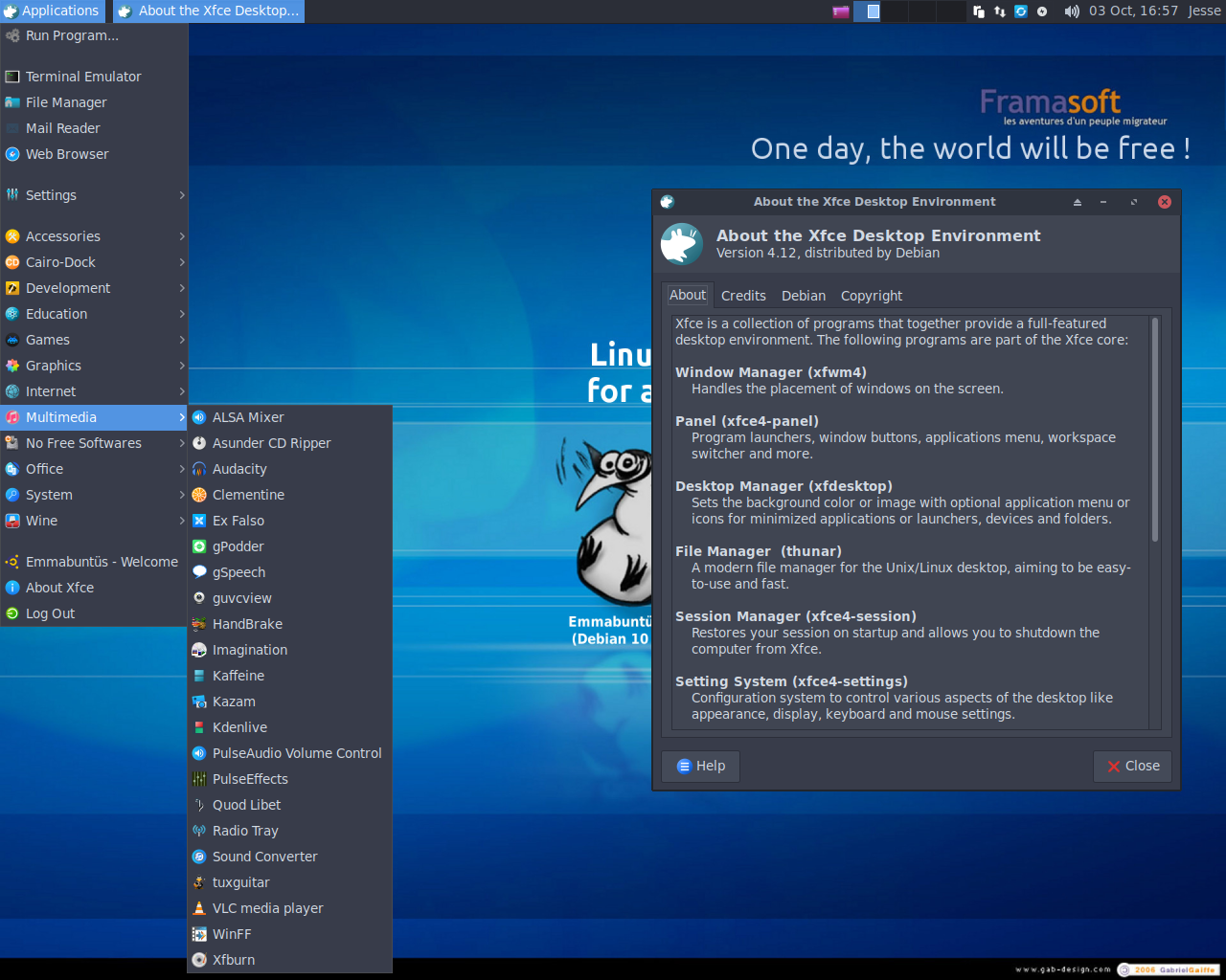Choose Run Program… from the menu
Screen dimensions: 1226x980
point(94,35)
